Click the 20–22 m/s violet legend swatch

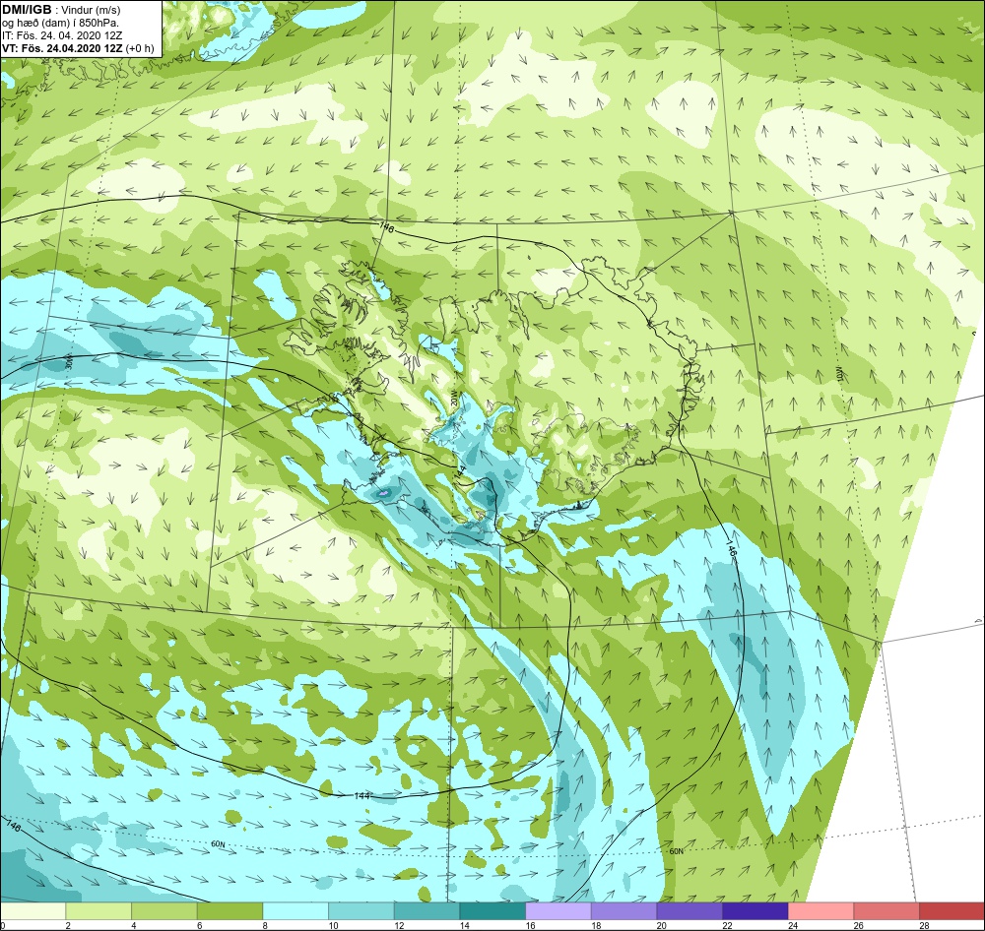point(689,911)
